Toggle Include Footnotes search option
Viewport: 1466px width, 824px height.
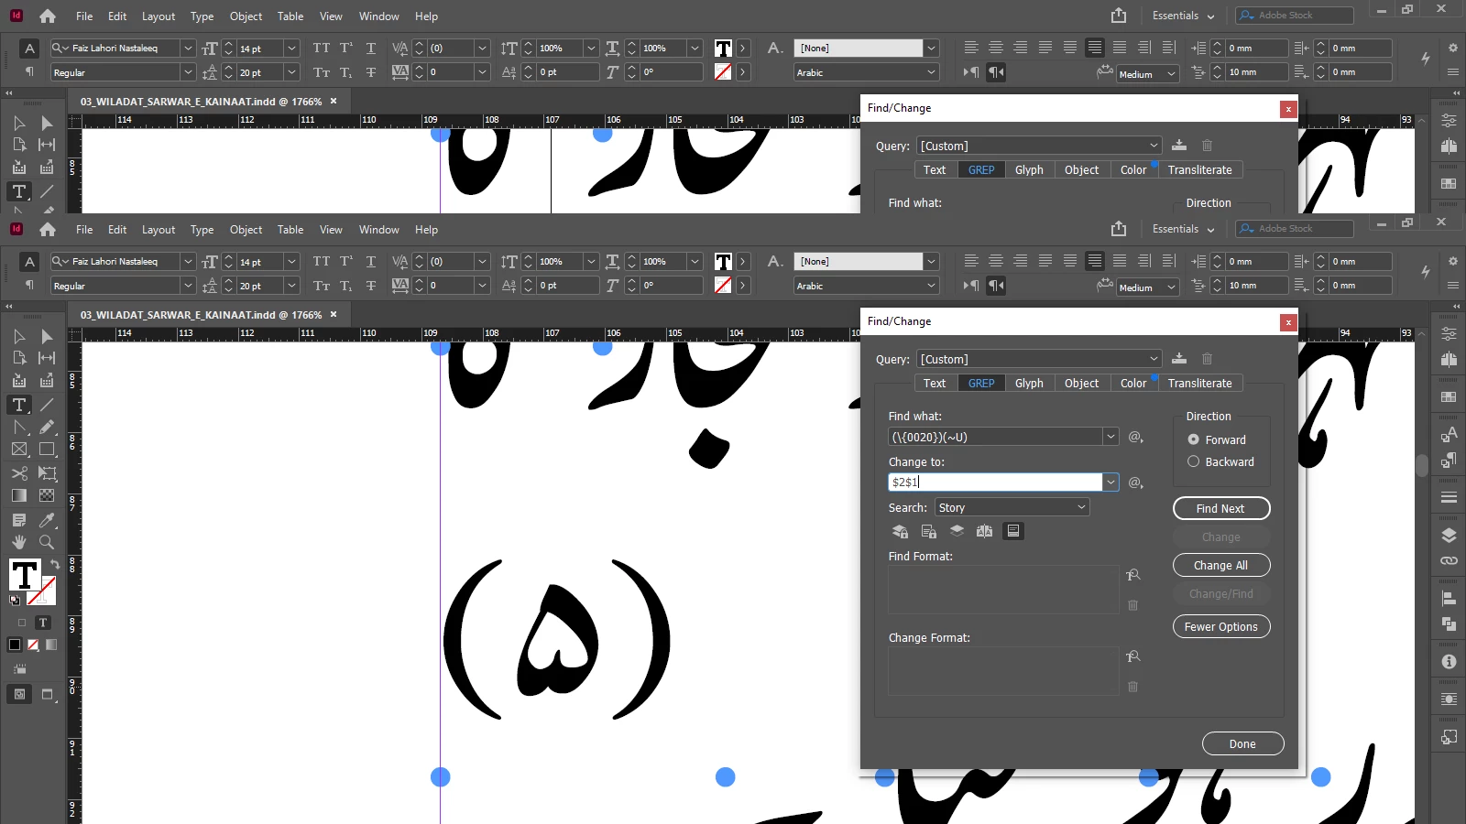1013,531
